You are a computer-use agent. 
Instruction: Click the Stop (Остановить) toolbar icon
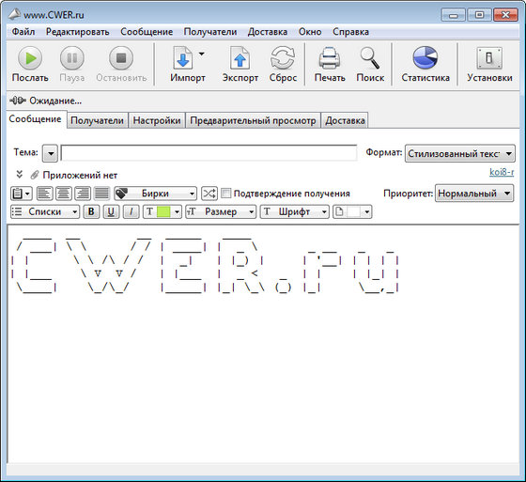(x=121, y=58)
